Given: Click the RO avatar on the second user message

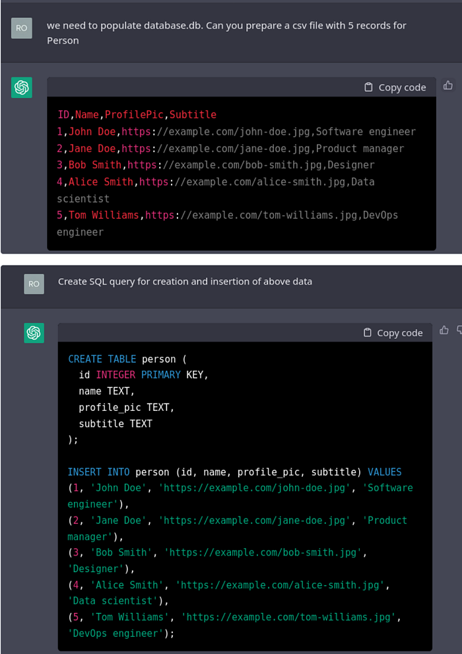Looking at the screenshot, I should click(x=34, y=283).
